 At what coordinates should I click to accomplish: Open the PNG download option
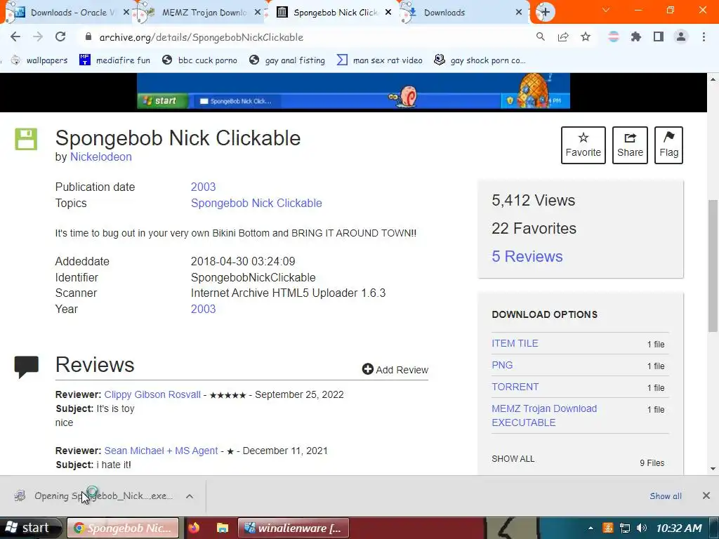coord(502,365)
